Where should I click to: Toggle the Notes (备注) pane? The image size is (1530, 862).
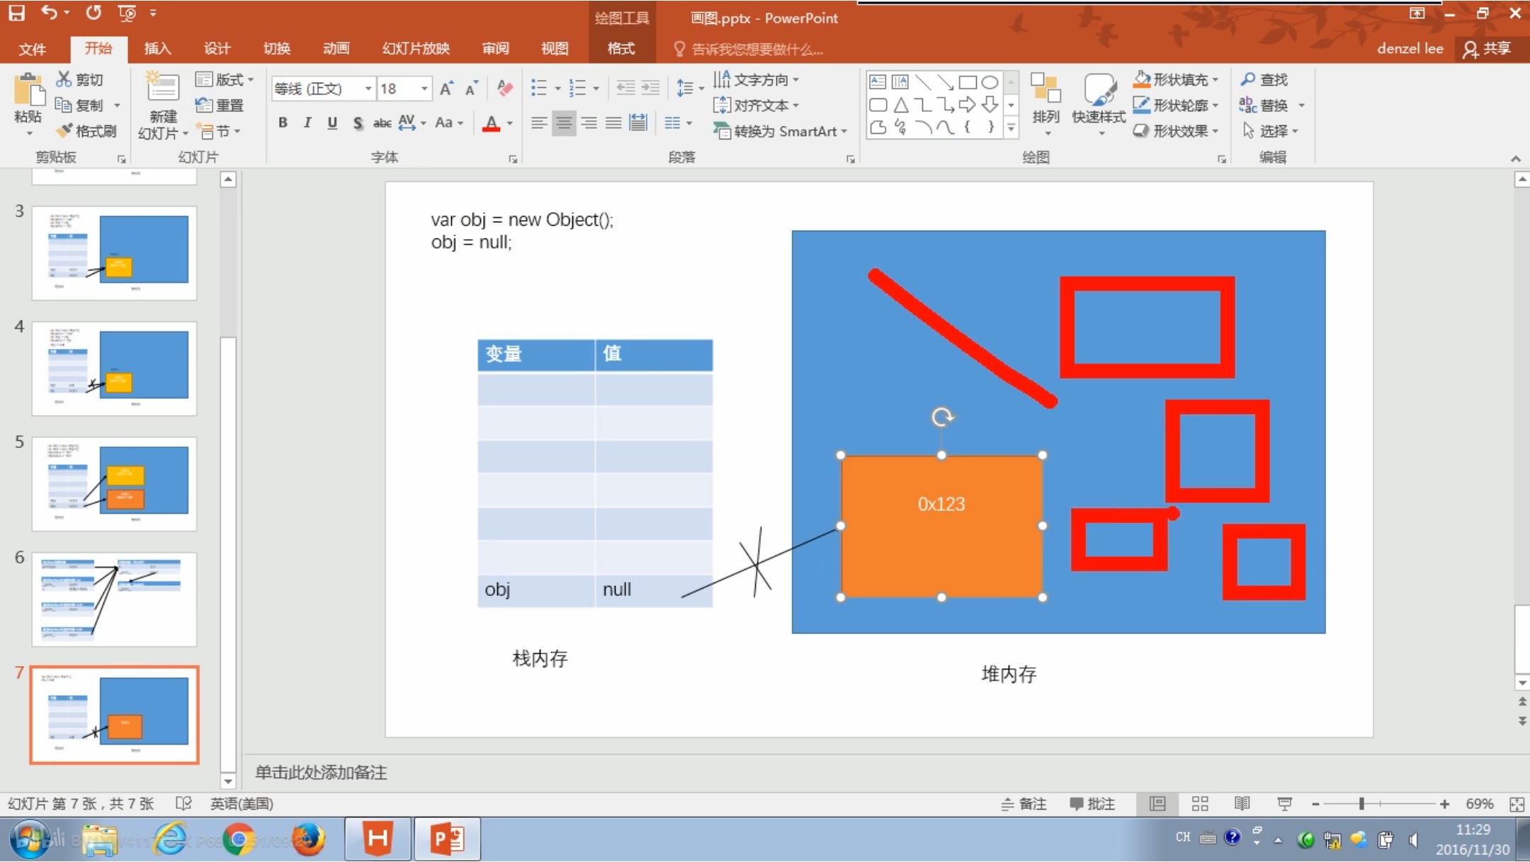click(1024, 804)
